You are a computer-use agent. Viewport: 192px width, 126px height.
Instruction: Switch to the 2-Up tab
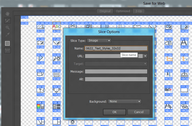139,11
